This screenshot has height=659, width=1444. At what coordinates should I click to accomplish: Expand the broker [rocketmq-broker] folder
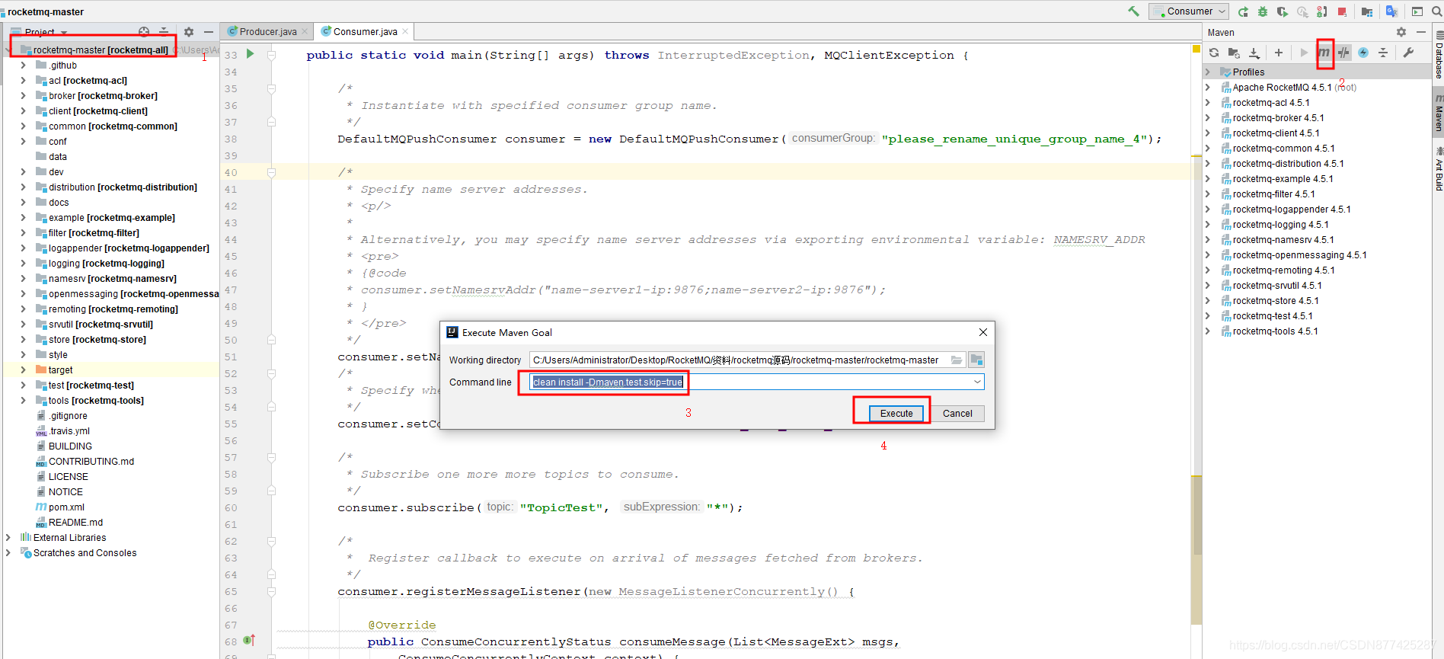(x=23, y=95)
